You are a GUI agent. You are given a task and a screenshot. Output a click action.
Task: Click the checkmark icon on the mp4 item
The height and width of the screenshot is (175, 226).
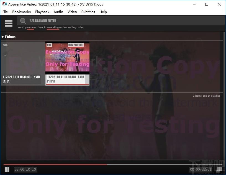coord(5,55)
